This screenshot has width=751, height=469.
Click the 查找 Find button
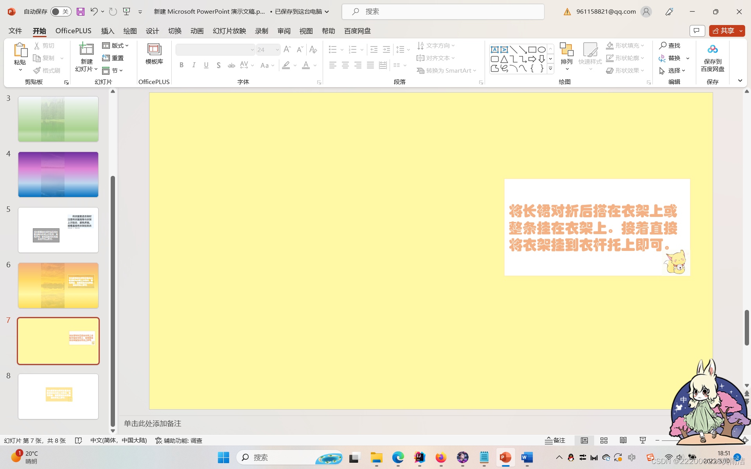[670, 46]
